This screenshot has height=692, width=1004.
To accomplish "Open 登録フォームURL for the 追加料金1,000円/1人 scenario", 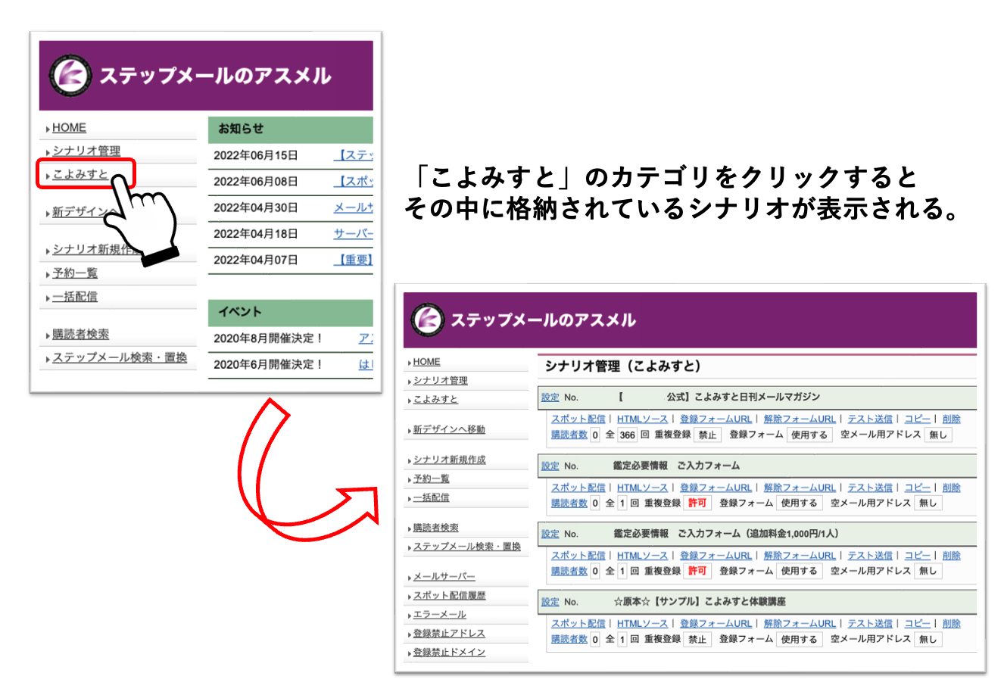I will (x=716, y=556).
